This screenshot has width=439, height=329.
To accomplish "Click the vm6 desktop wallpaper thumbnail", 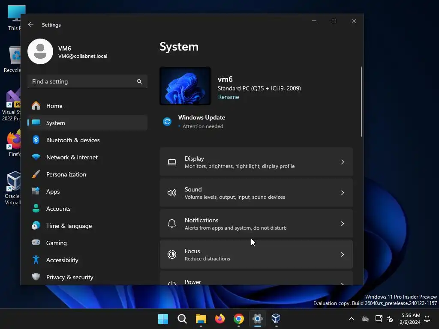I will [185, 86].
